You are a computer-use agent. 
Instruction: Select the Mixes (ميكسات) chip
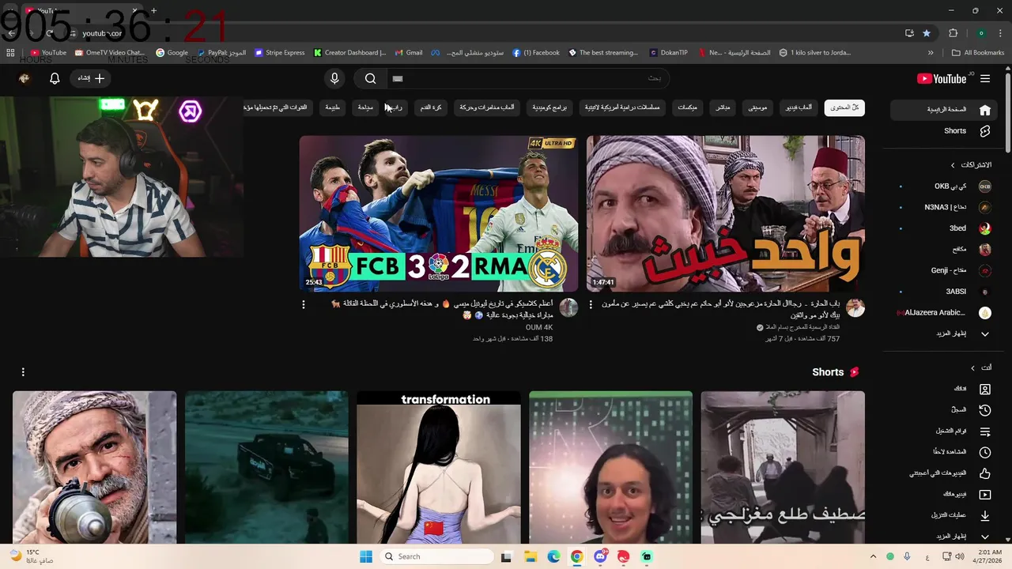click(688, 107)
